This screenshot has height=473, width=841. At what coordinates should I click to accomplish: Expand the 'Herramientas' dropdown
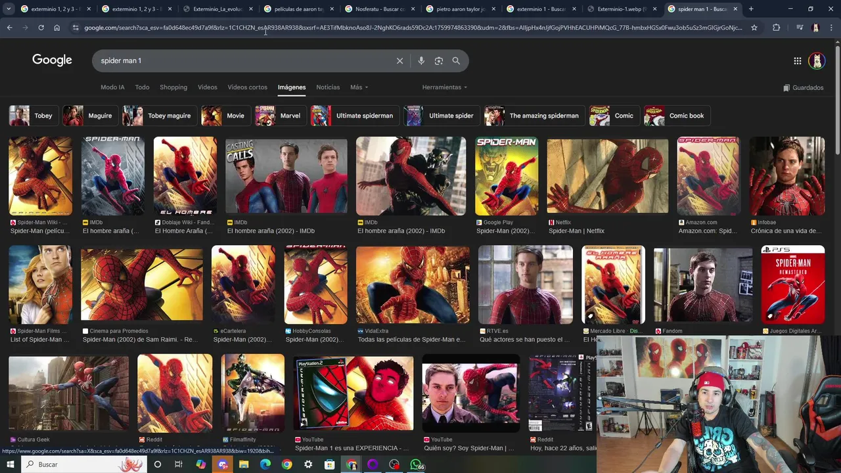pyautogui.click(x=445, y=87)
